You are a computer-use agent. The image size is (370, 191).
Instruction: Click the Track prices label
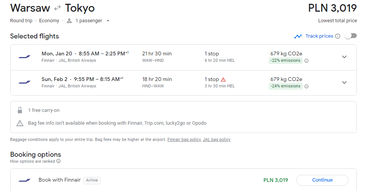(319, 36)
